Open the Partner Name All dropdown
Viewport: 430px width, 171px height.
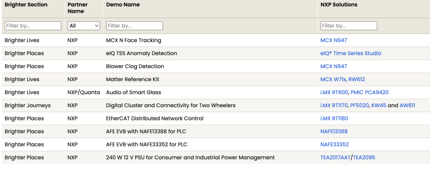pos(84,26)
